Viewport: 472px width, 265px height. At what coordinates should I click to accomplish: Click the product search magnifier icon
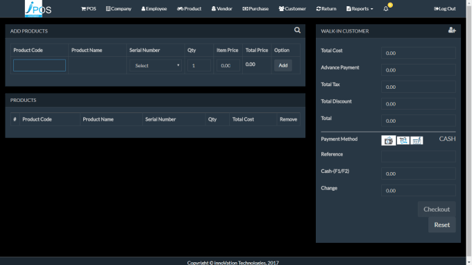point(297,30)
